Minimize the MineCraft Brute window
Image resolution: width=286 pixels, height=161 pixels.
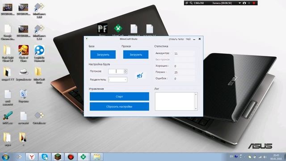pos(194,39)
